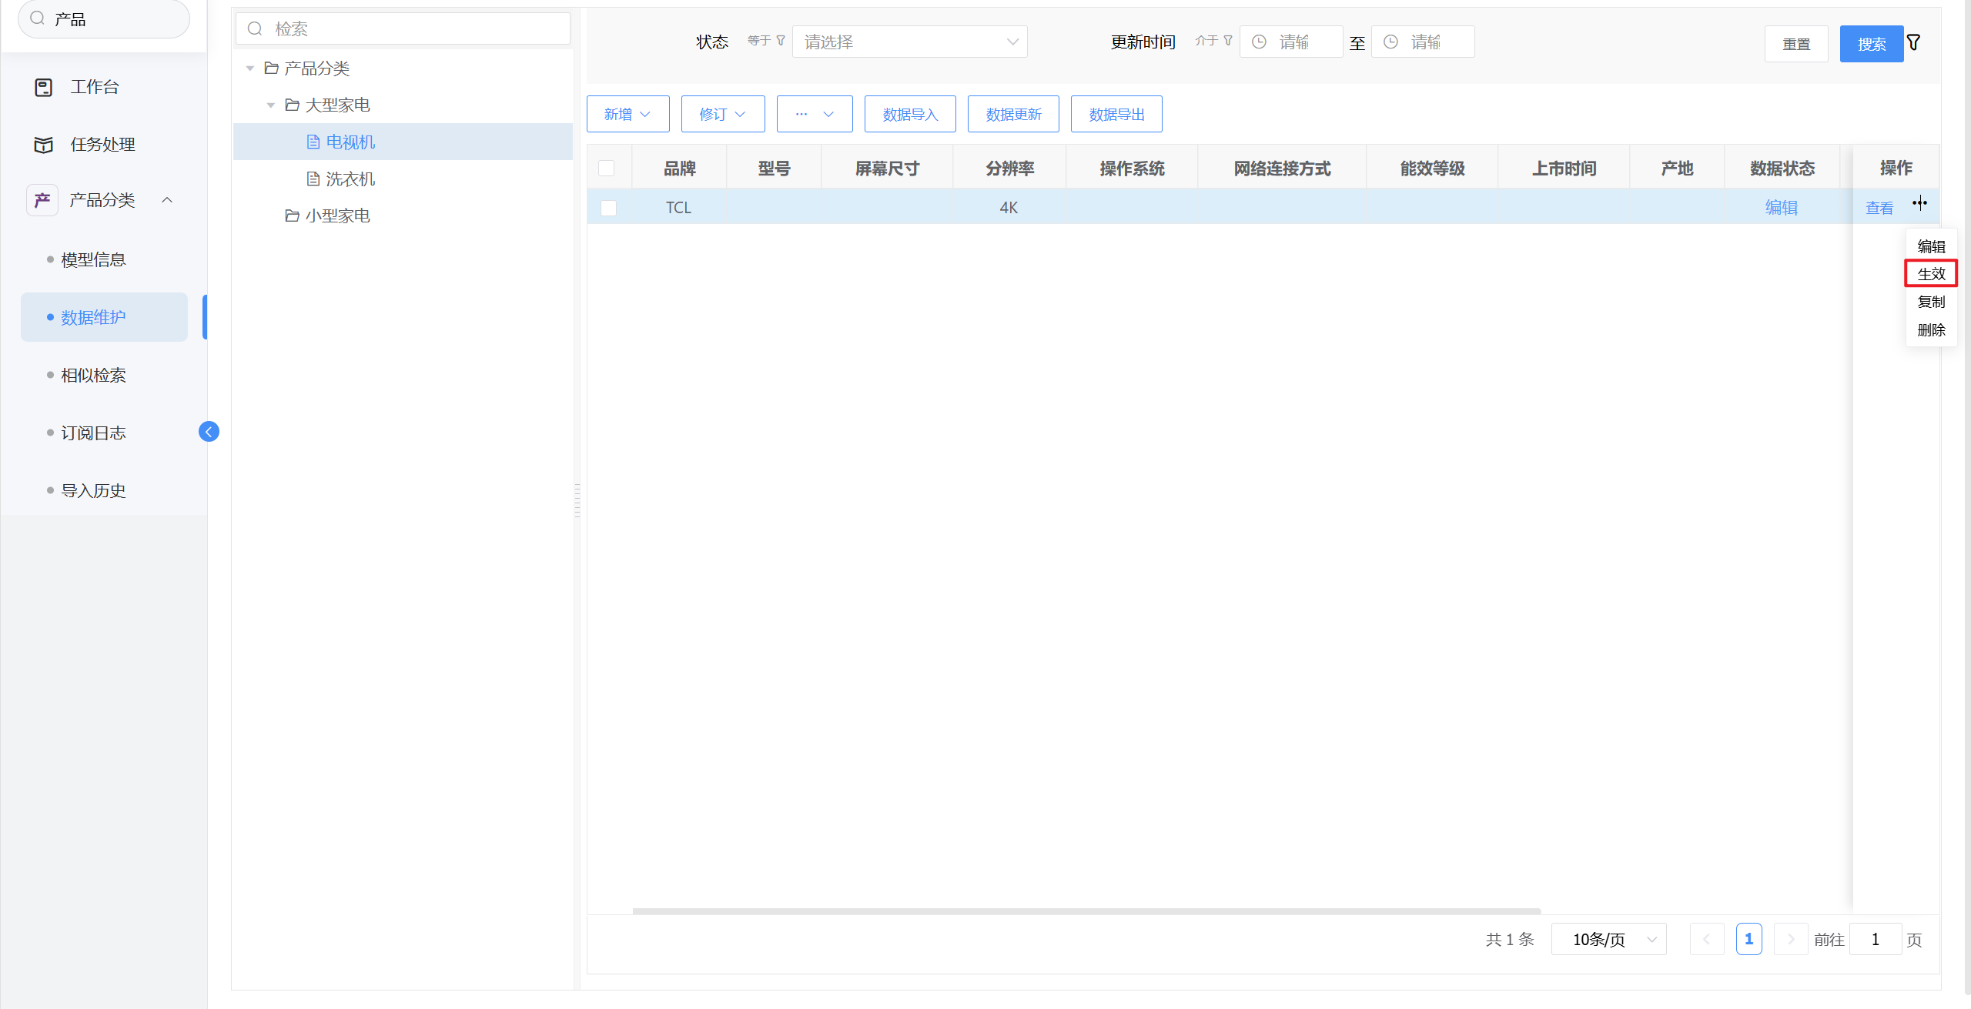Toggle the select-all checkbox in table header
The width and height of the screenshot is (1971, 1009).
pos(607,168)
